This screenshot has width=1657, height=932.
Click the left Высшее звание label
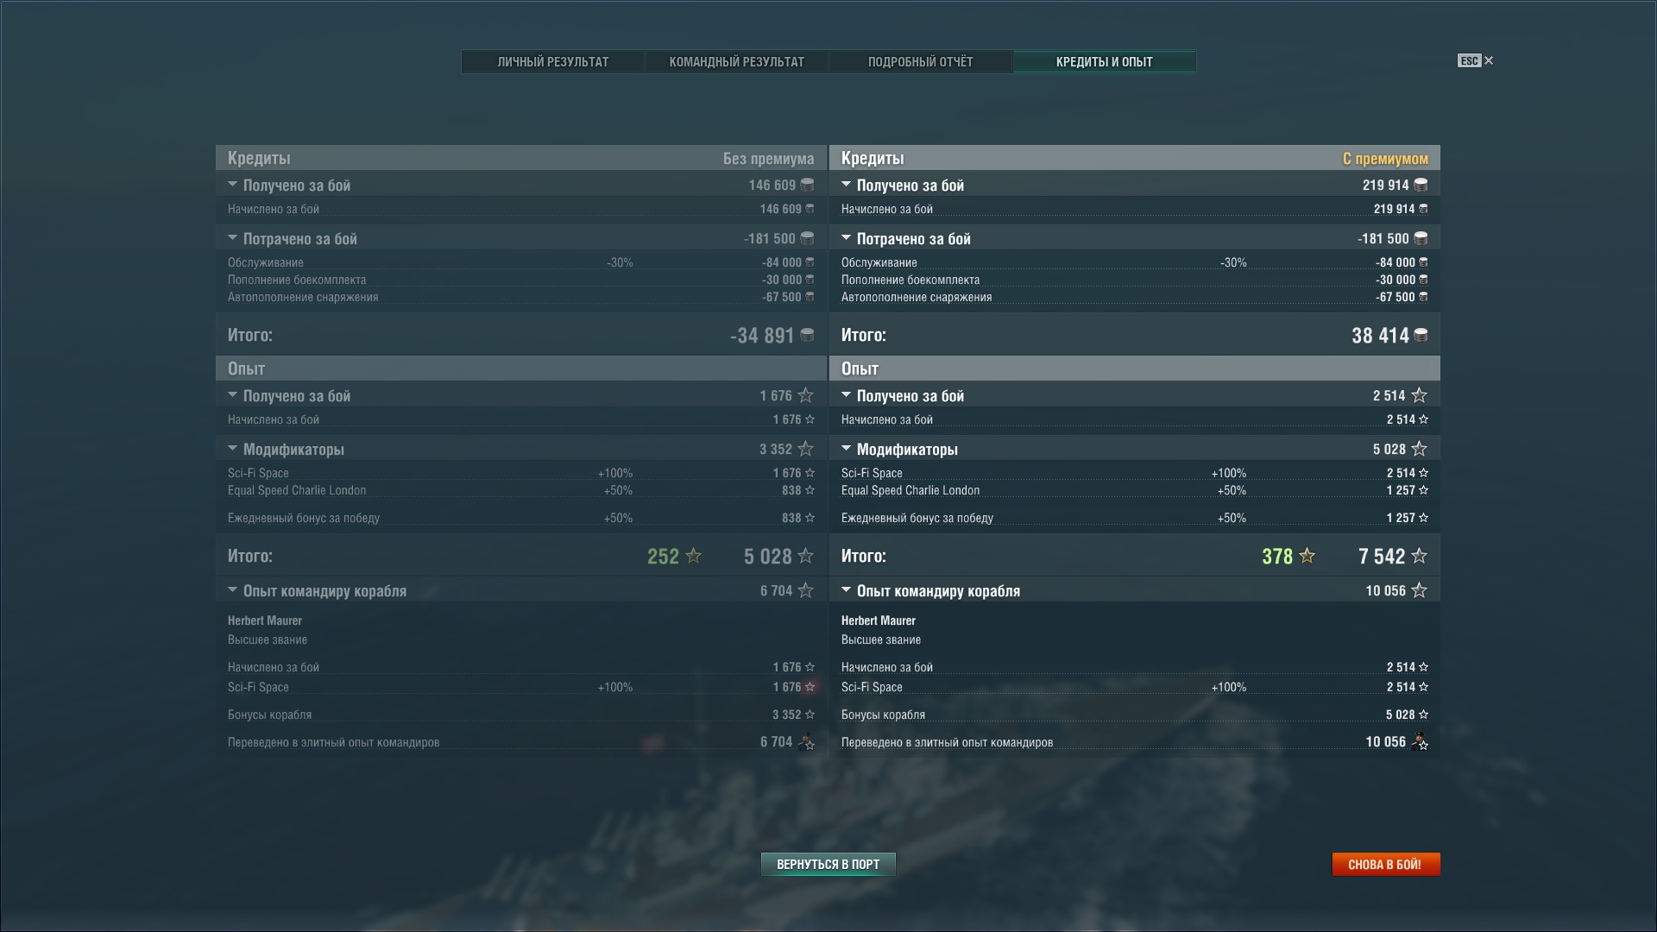click(268, 639)
